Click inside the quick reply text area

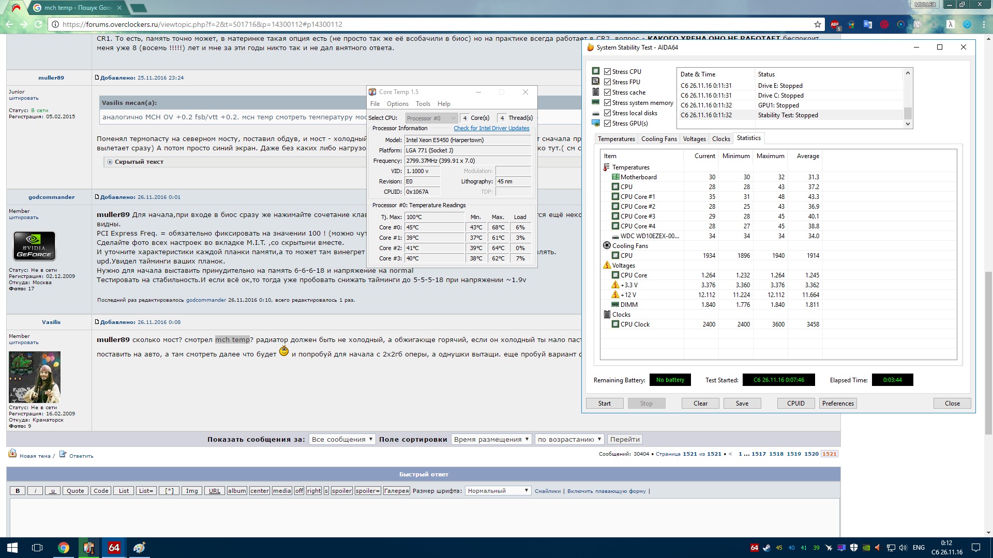(x=423, y=517)
